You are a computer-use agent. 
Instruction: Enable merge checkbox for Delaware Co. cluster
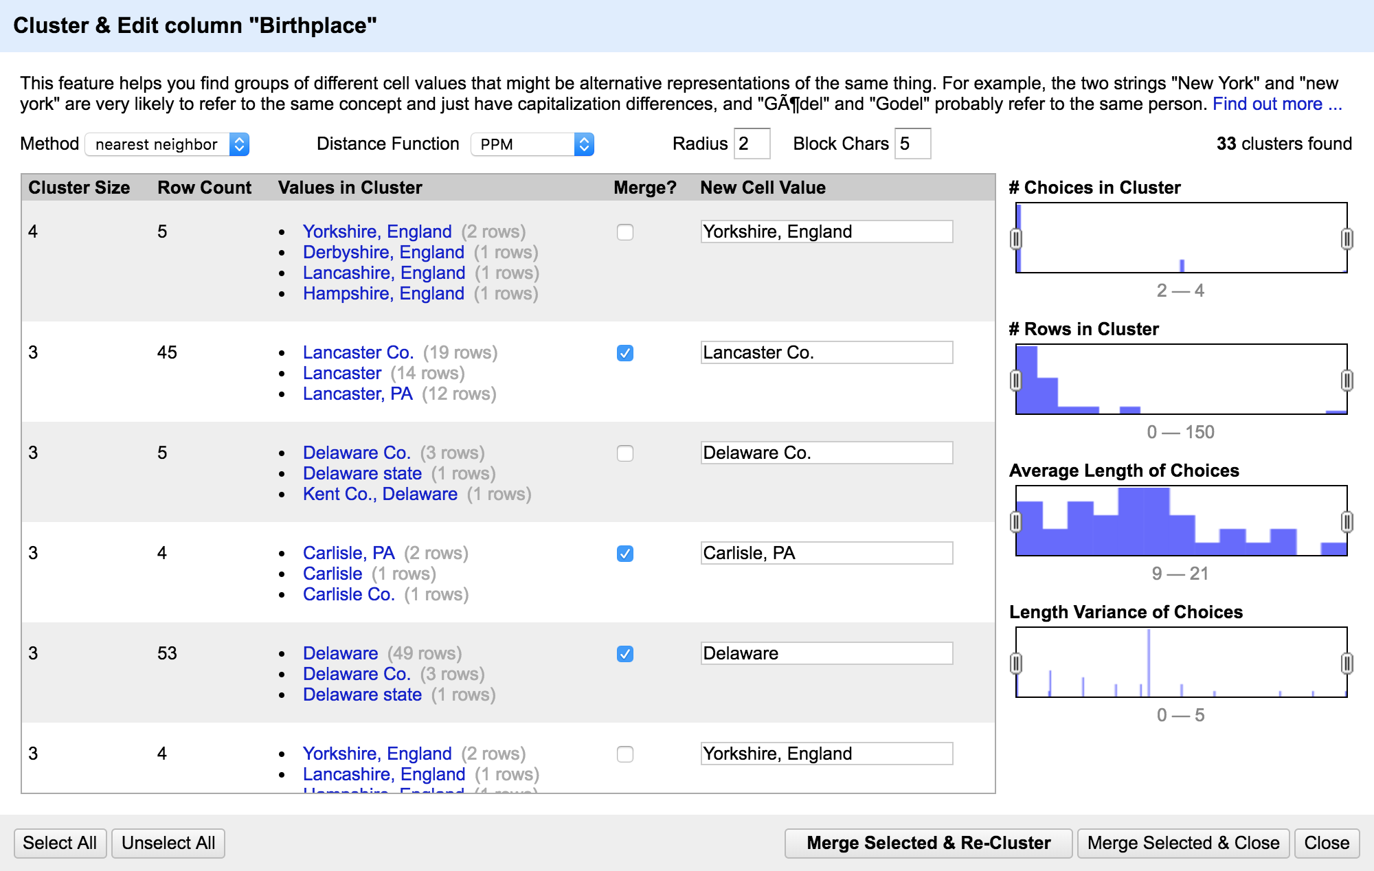(624, 453)
